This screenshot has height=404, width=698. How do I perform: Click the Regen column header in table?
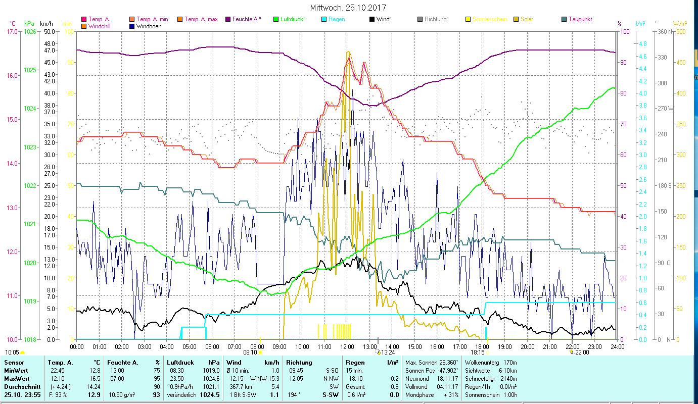pos(356,363)
